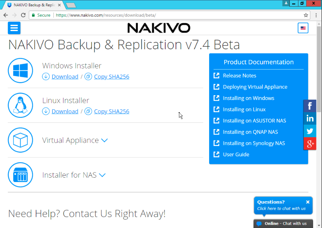322x228 pixels.
Task: Open the Release Notes documentation link
Action: pos(239,75)
